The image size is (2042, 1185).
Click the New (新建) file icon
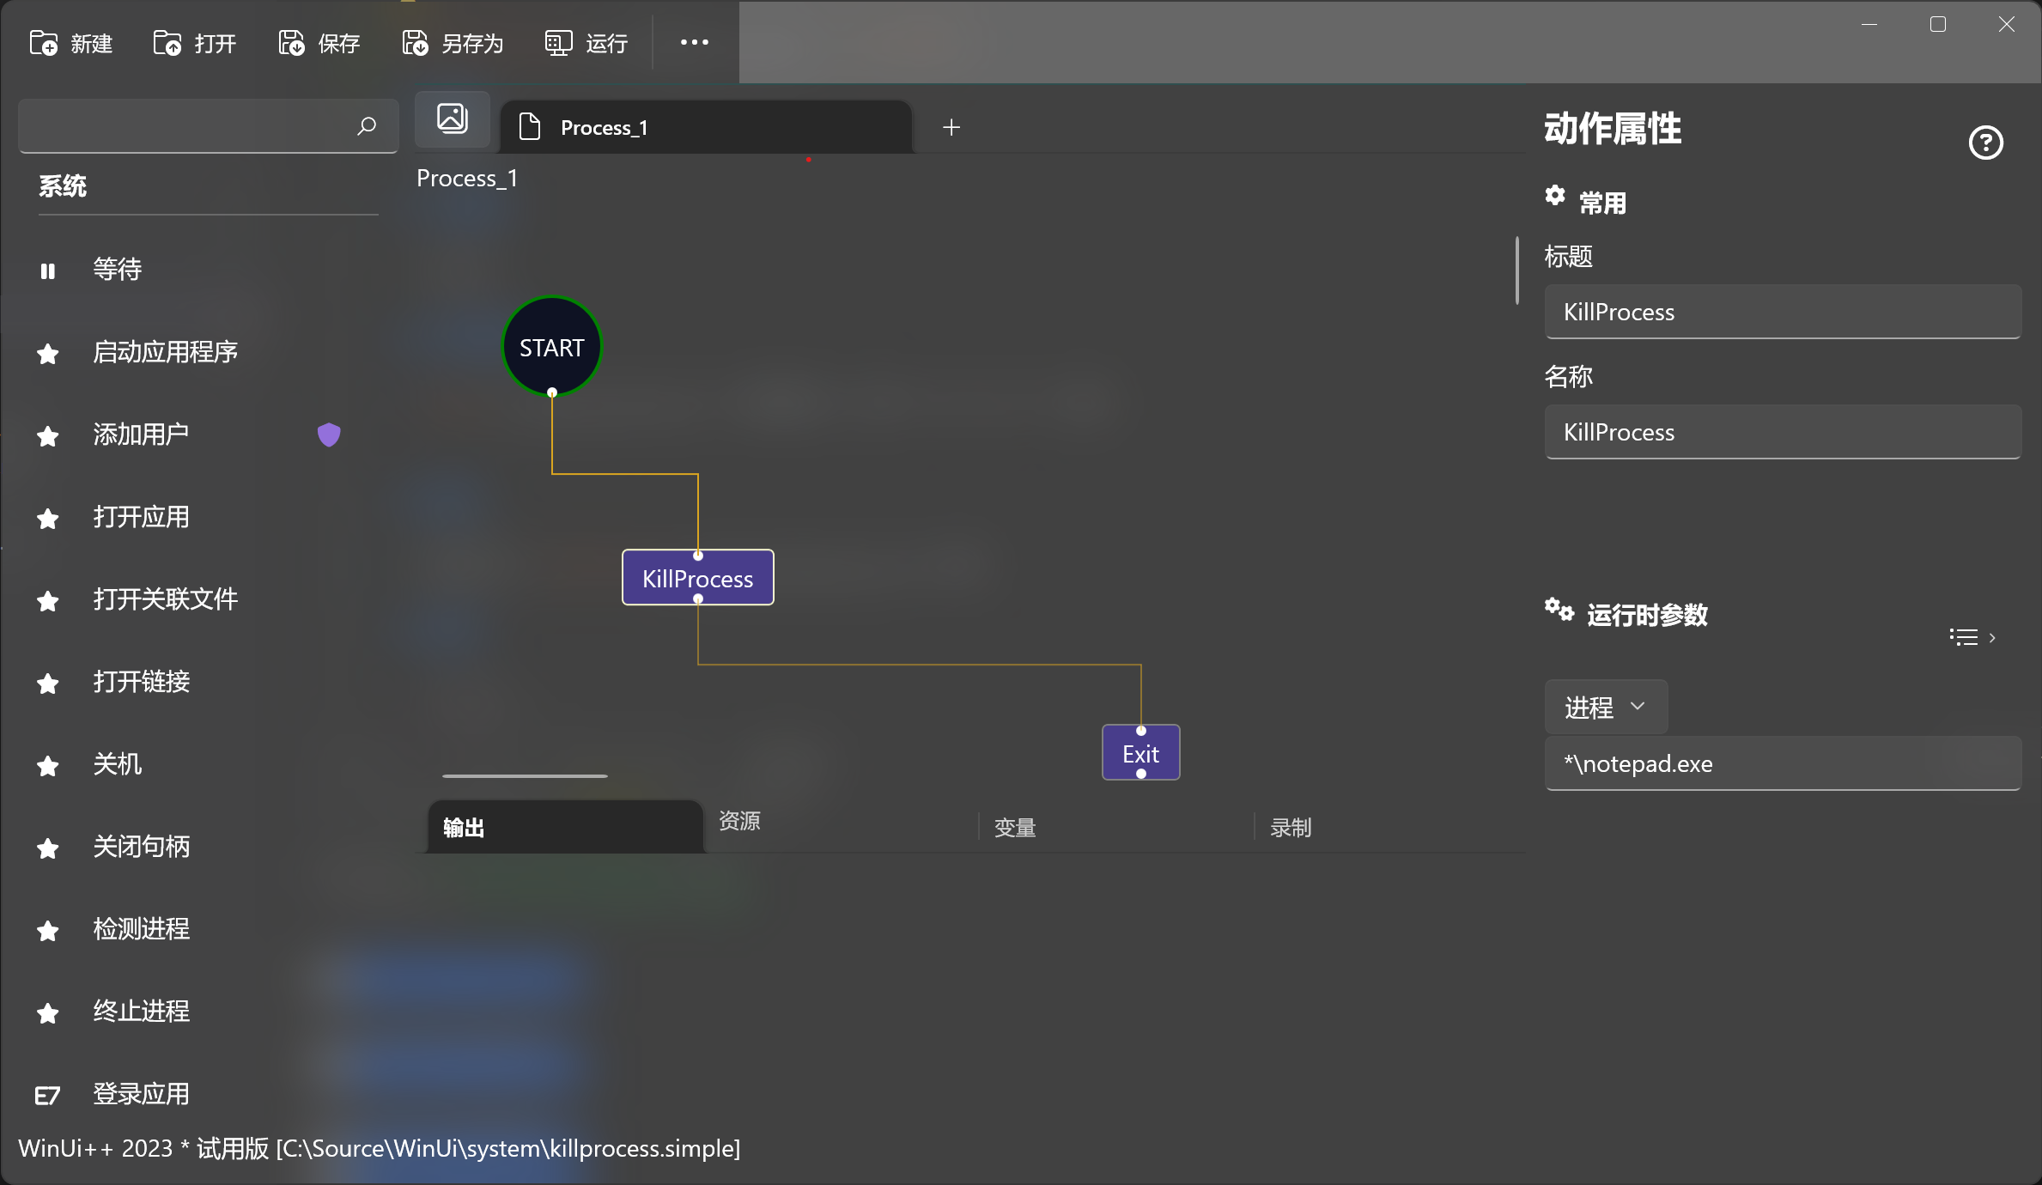[x=43, y=43]
